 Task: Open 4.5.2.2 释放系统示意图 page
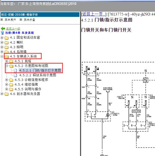38,75
